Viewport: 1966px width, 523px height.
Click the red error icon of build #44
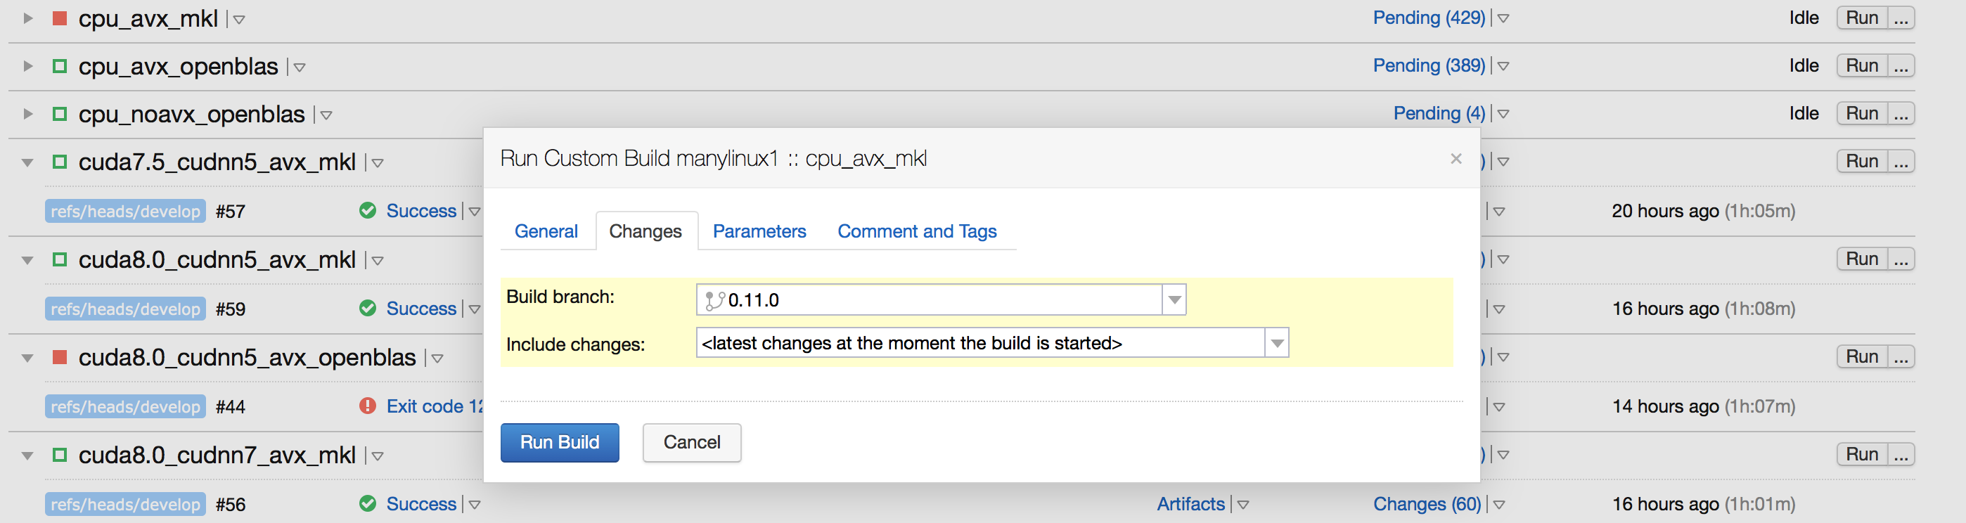(368, 406)
